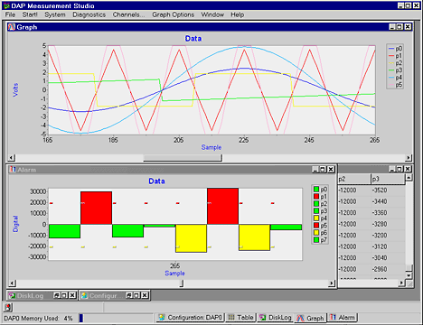This screenshot has height=325, width=423.
Task: Open the Graph Options menu
Action: (174, 14)
